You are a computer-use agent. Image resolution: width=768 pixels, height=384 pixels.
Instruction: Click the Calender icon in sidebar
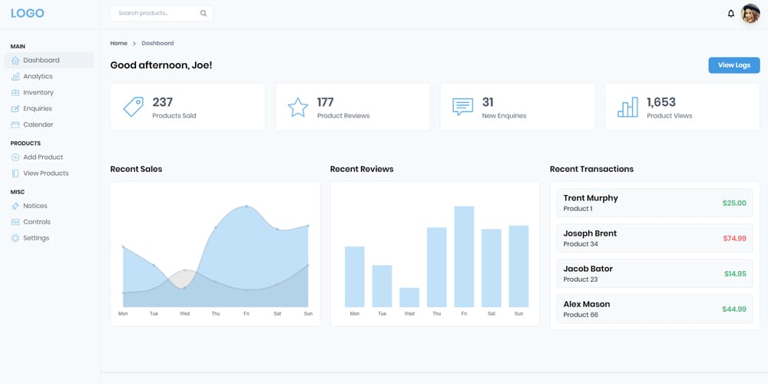(15, 125)
